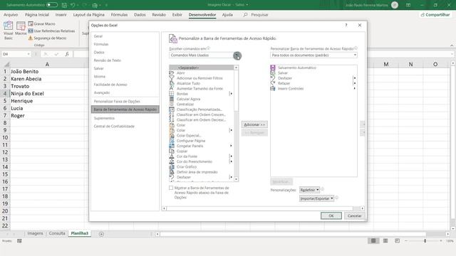Screen dimensions: 456x256
Task: Open the Redefinir dropdown
Action: click(x=309, y=190)
